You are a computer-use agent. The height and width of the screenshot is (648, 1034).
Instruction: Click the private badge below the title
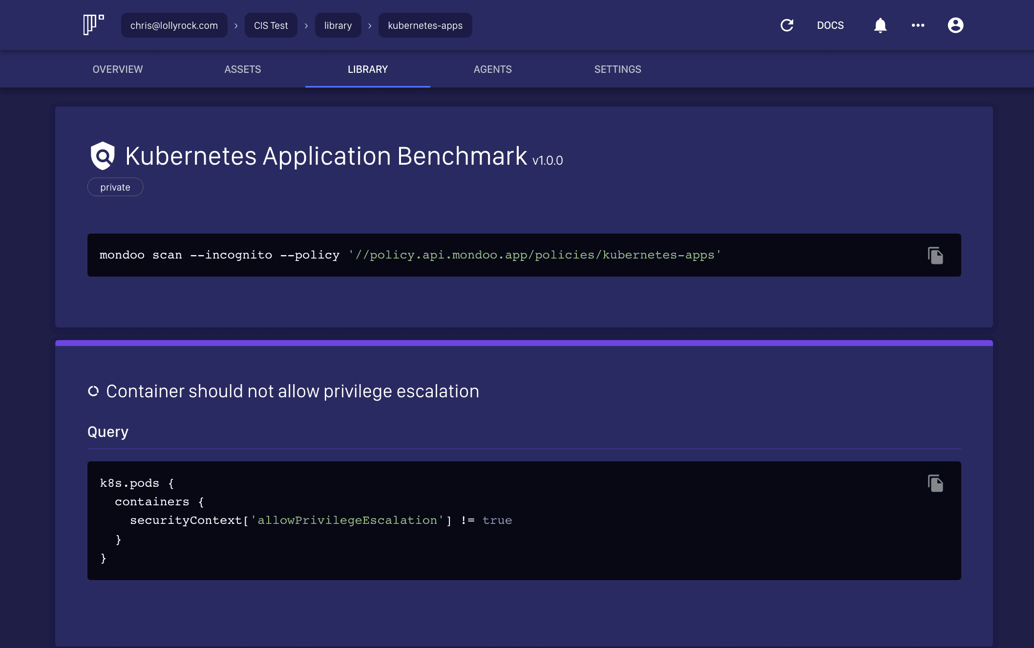115,187
